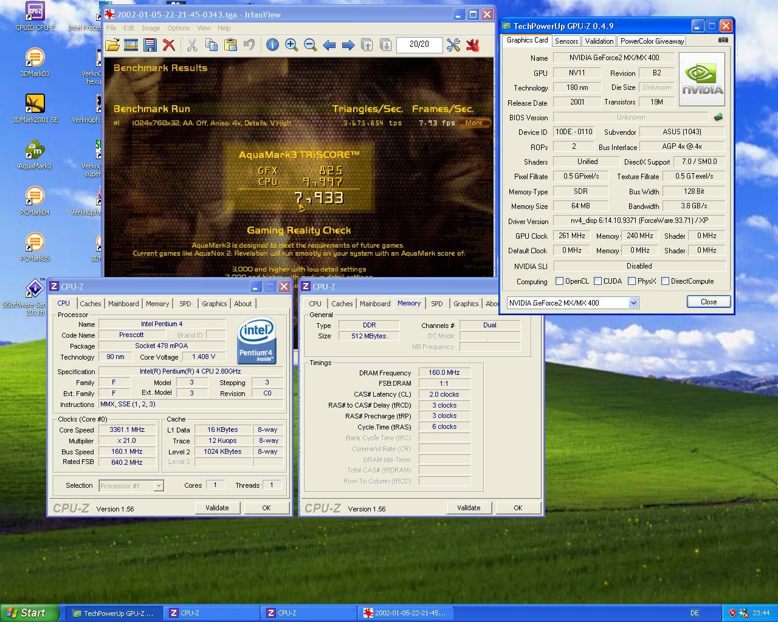
Task: Enable the OpenCL checkbox in GPU-Z
Action: click(x=559, y=281)
